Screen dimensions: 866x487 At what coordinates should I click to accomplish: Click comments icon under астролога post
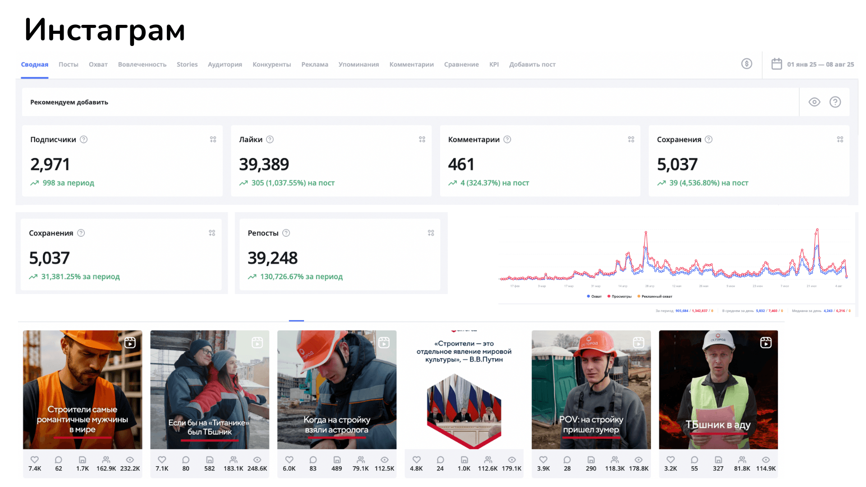[x=313, y=459]
